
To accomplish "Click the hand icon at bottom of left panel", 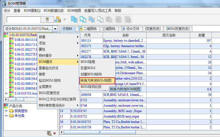I will [x=49, y=133].
